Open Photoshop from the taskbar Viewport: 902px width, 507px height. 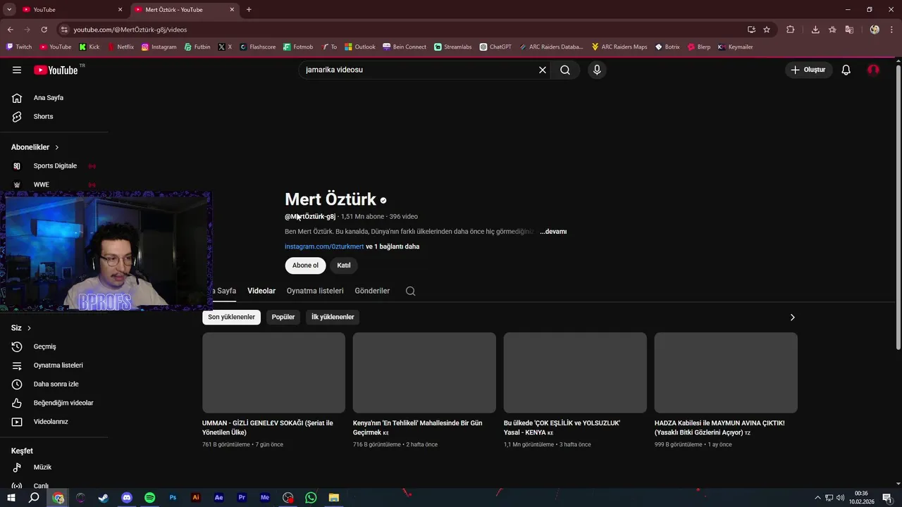(173, 498)
